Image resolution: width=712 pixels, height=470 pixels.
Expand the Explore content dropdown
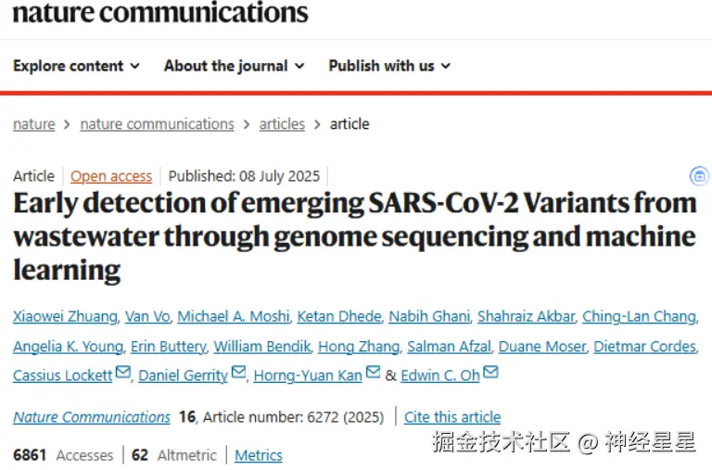(76, 66)
